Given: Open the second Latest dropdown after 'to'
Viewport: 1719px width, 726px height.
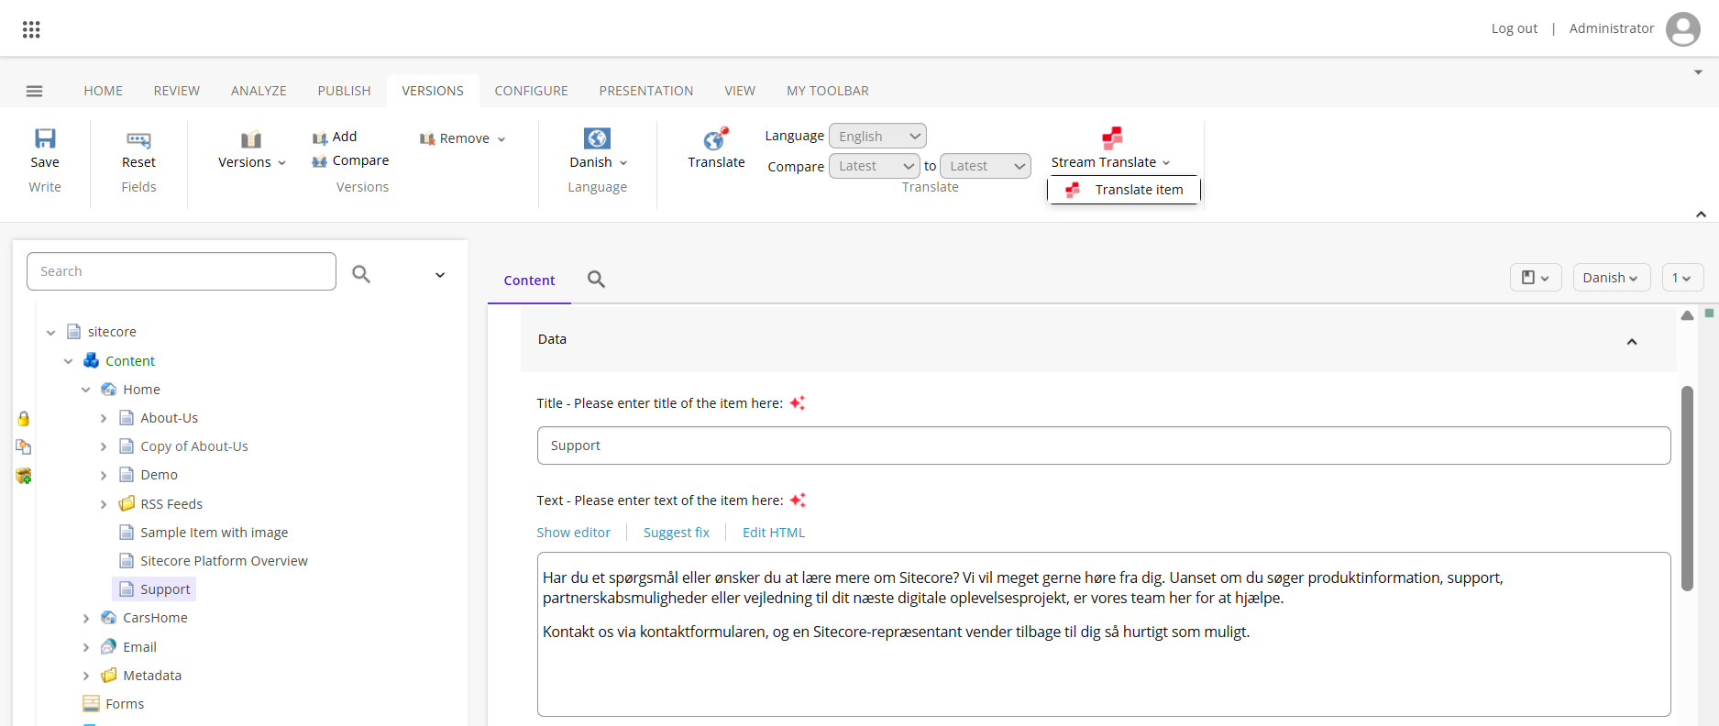Looking at the screenshot, I should click(986, 166).
